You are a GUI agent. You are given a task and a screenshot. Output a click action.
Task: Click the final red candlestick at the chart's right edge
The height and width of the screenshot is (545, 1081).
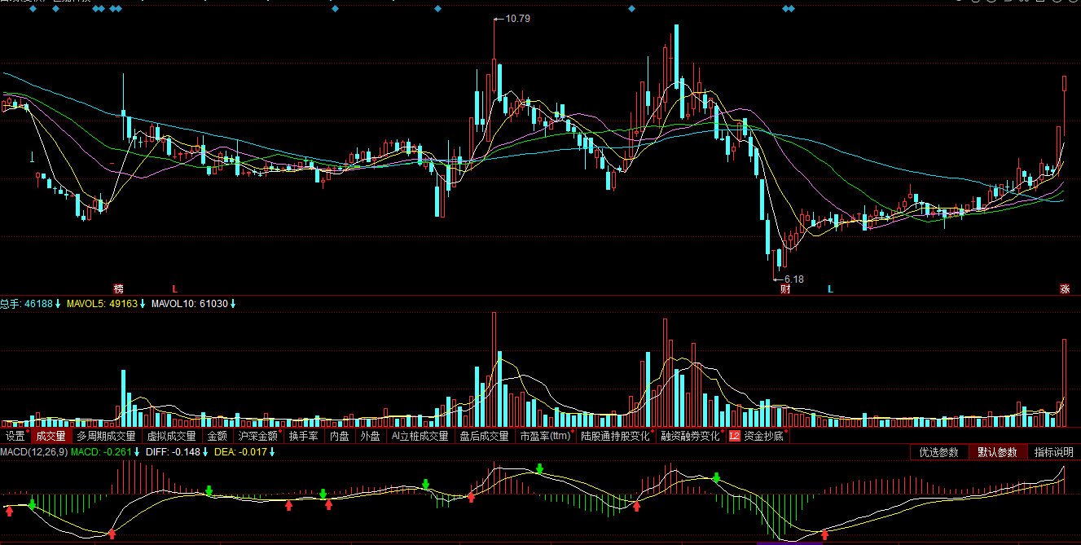pos(1065,106)
